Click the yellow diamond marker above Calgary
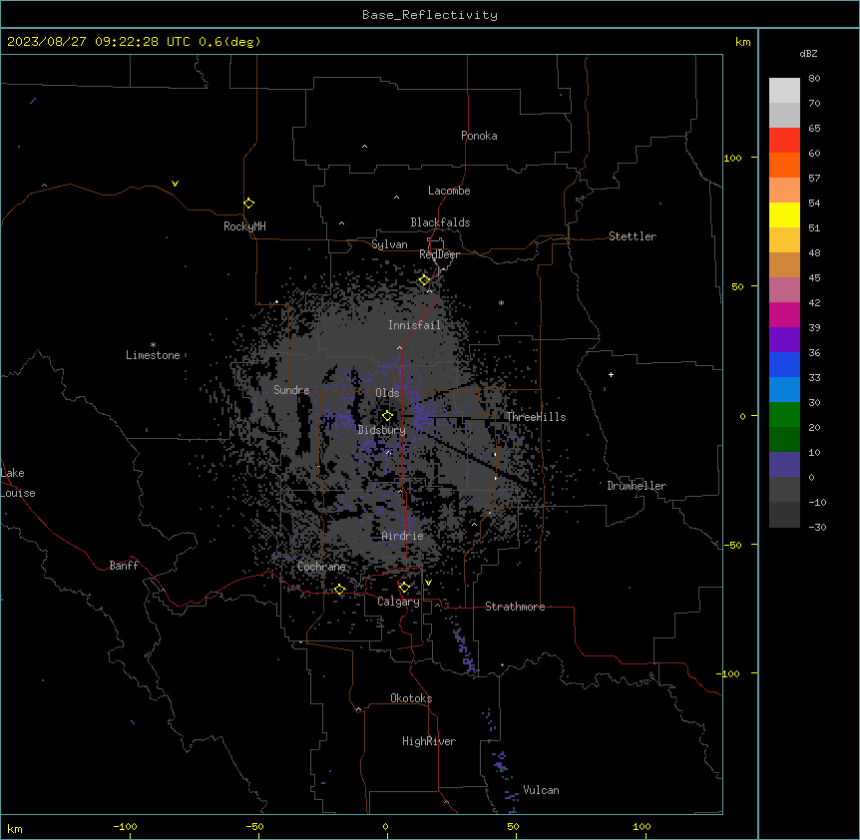The image size is (860, 840). 404,588
